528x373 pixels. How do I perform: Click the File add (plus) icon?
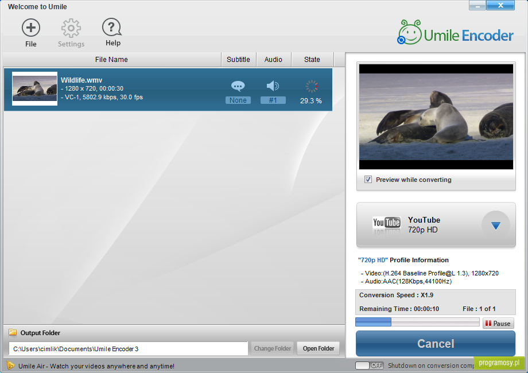pyautogui.click(x=31, y=28)
